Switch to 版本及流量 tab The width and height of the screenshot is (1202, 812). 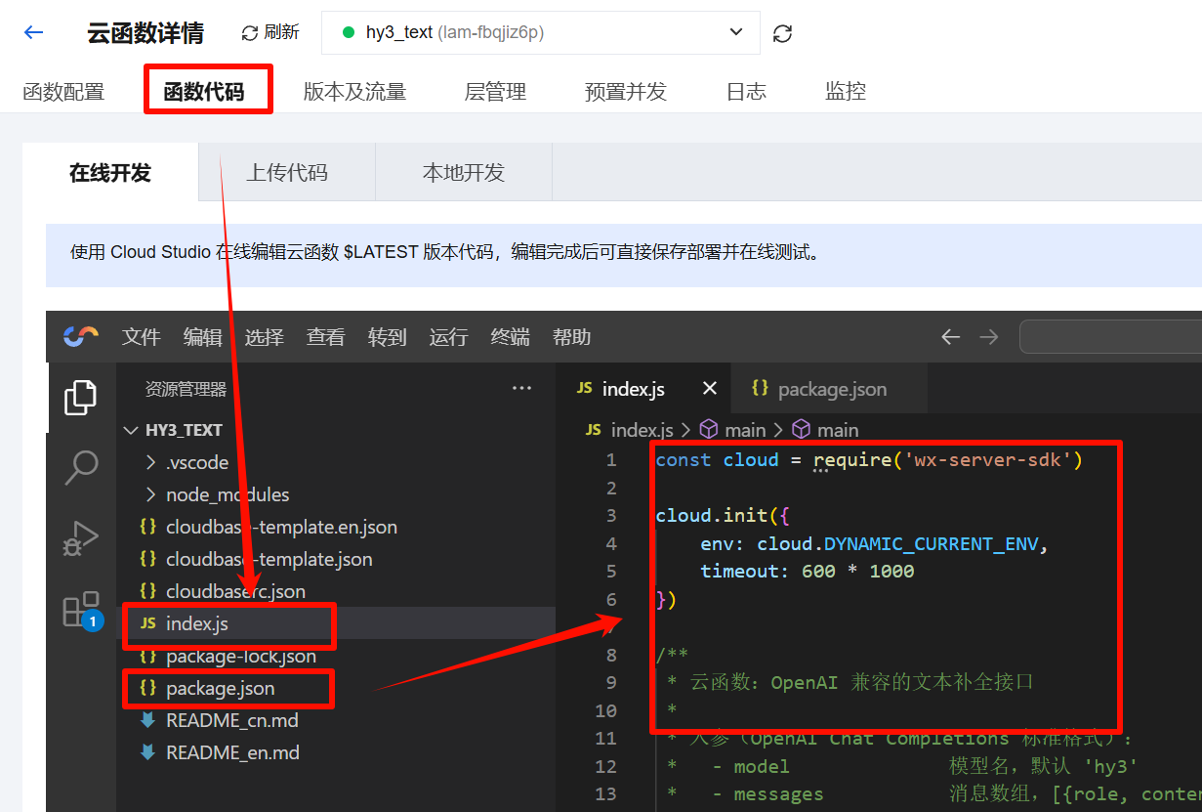coord(354,92)
